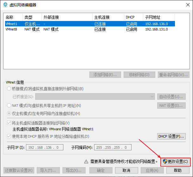Image resolution: width=193 pixels, height=177 pixels.
Task: Click VMnet8 external connection NAT 模式 cell
Action: [51, 29]
